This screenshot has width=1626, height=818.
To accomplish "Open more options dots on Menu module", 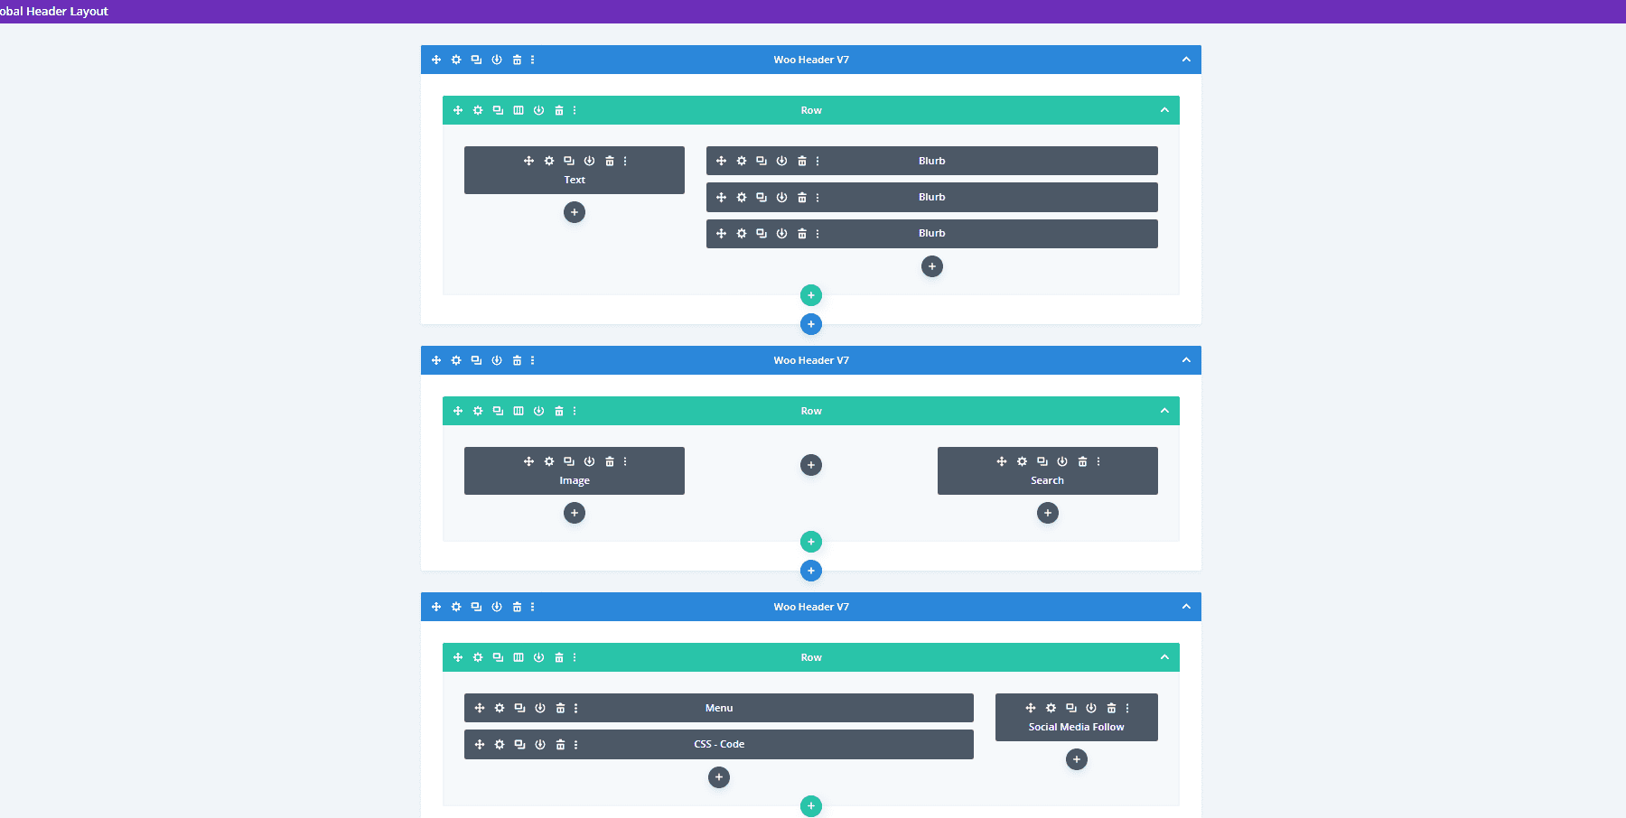I will [x=575, y=708].
